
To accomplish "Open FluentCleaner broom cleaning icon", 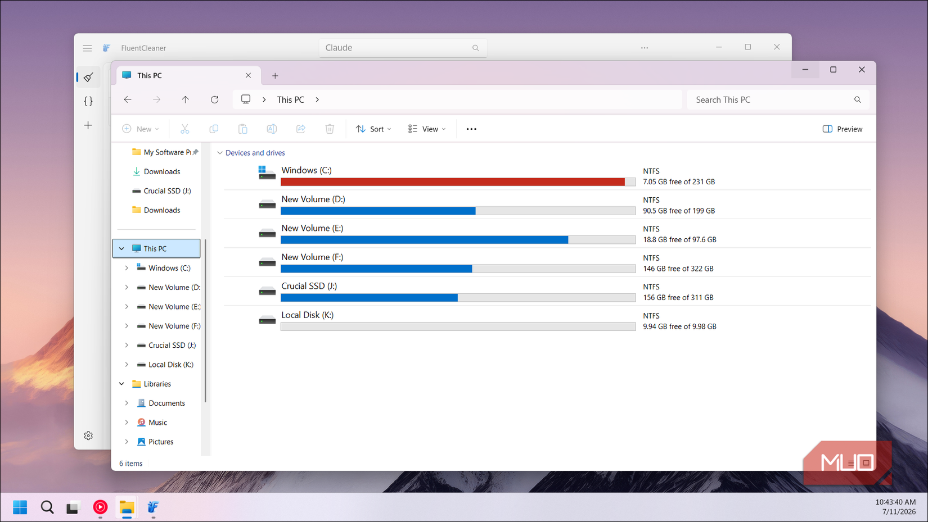I will coord(88,78).
